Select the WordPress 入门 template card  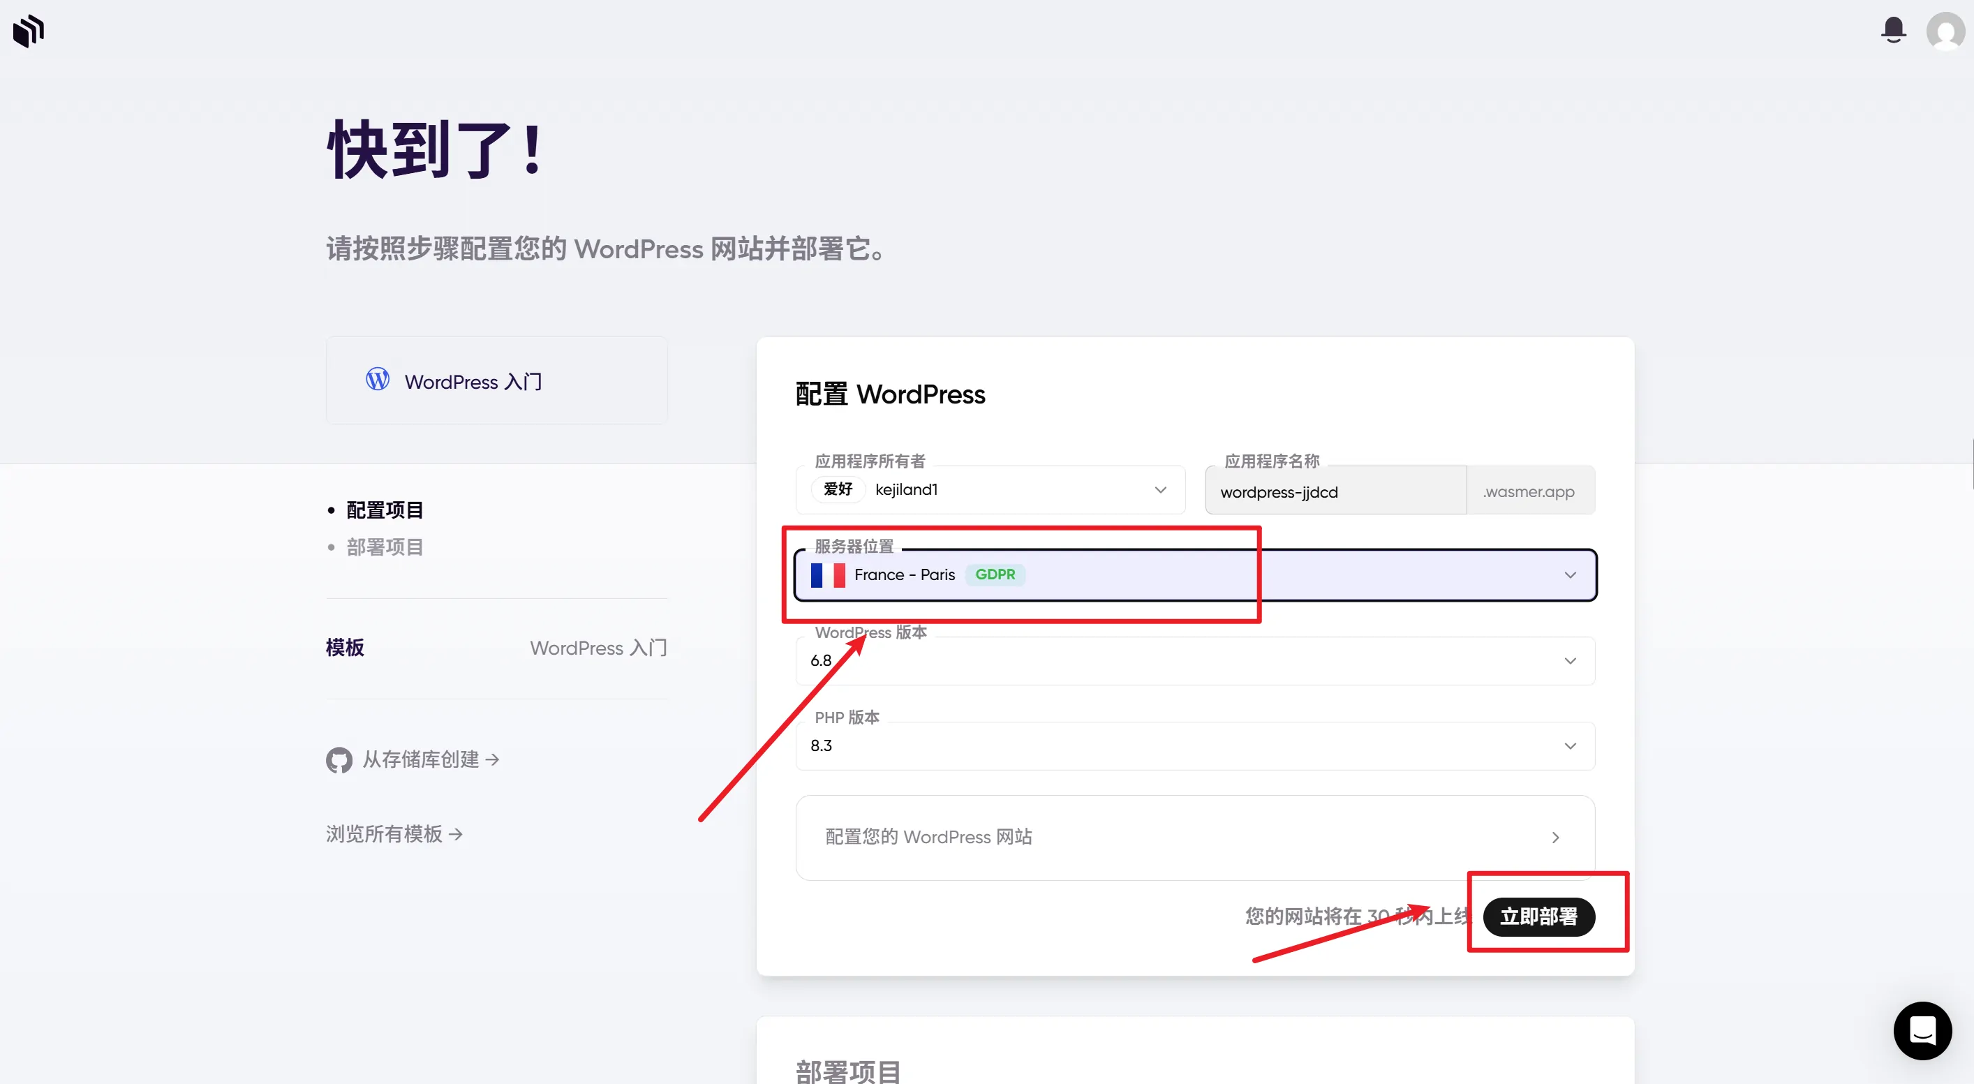tap(496, 380)
